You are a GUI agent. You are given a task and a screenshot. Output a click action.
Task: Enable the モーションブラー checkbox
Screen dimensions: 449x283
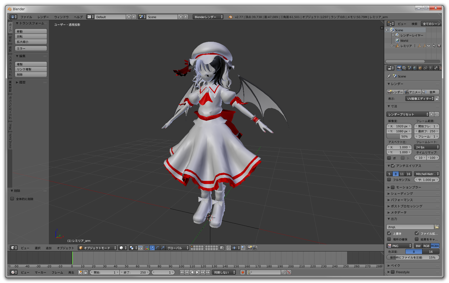click(x=393, y=187)
